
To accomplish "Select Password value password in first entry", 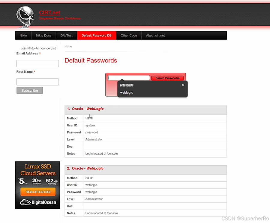I will coord(91,132).
